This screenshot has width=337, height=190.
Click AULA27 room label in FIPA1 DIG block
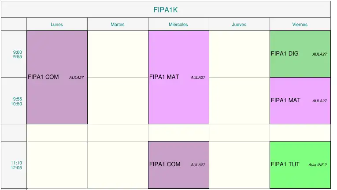tap(319, 54)
